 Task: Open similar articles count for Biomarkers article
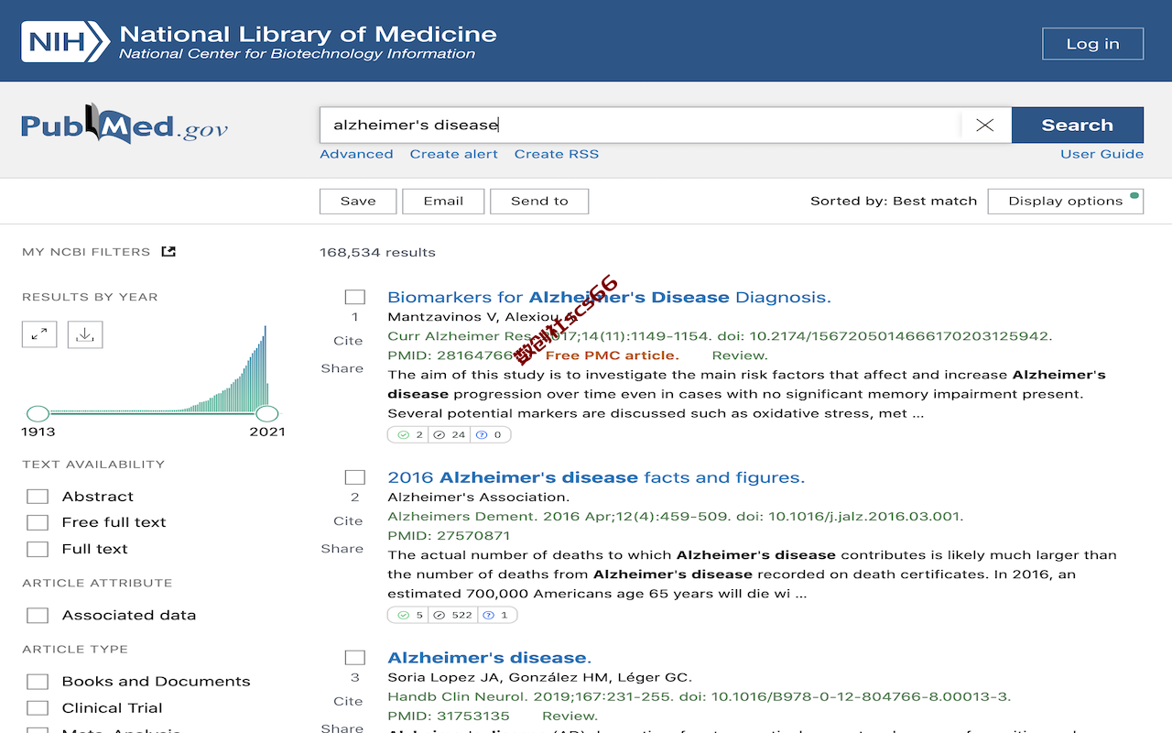click(409, 434)
